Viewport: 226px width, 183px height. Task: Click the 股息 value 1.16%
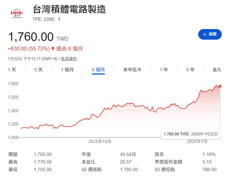pos(209,154)
